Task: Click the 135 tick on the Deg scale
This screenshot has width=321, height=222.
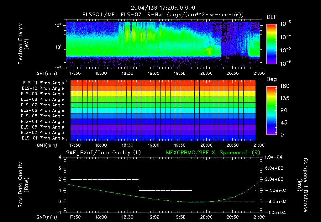Action: [x=285, y=98]
